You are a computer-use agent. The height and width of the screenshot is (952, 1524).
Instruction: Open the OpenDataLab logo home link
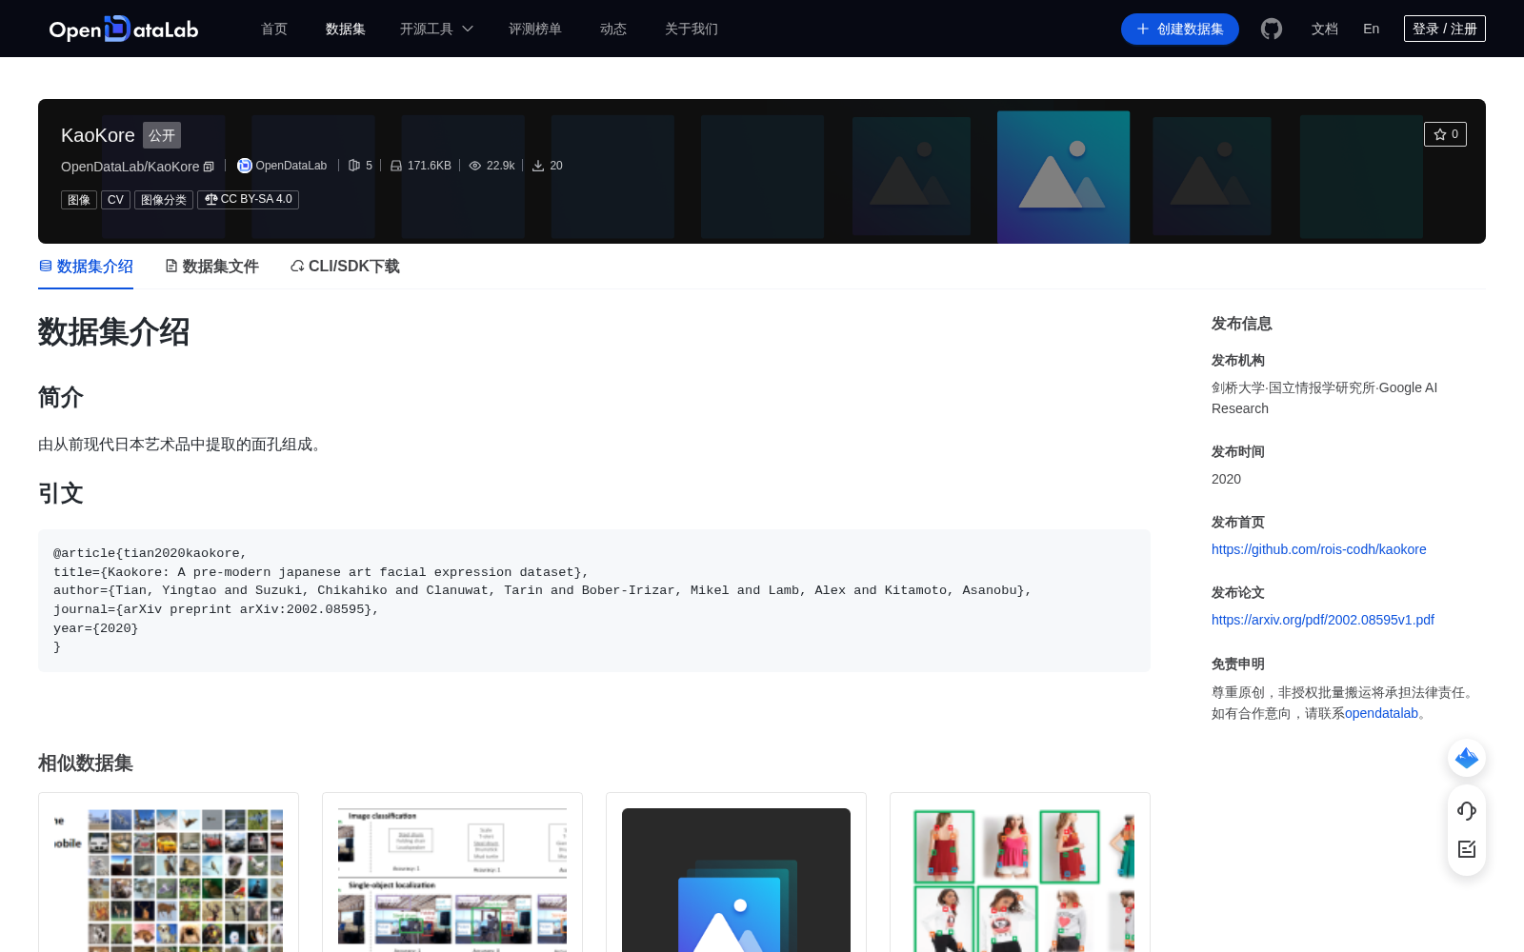pyautogui.click(x=124, y=29)
